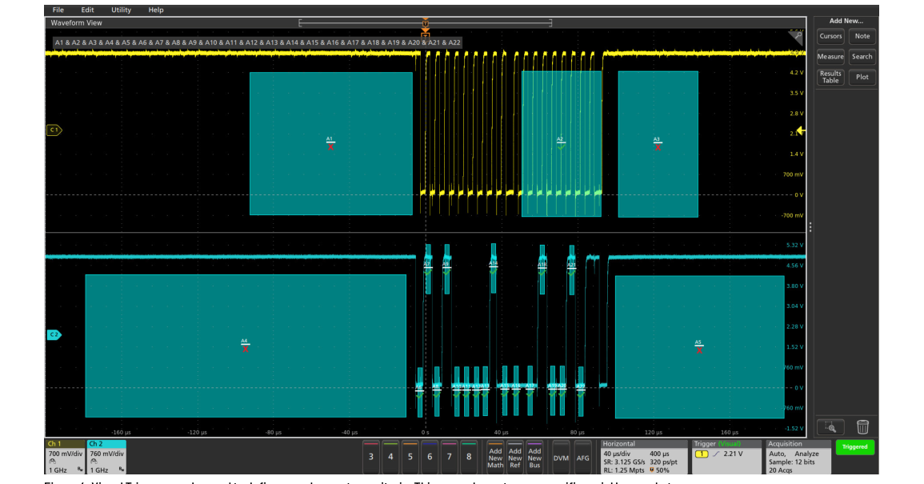
Task: Open the DVM button
Action: (561, 457)
